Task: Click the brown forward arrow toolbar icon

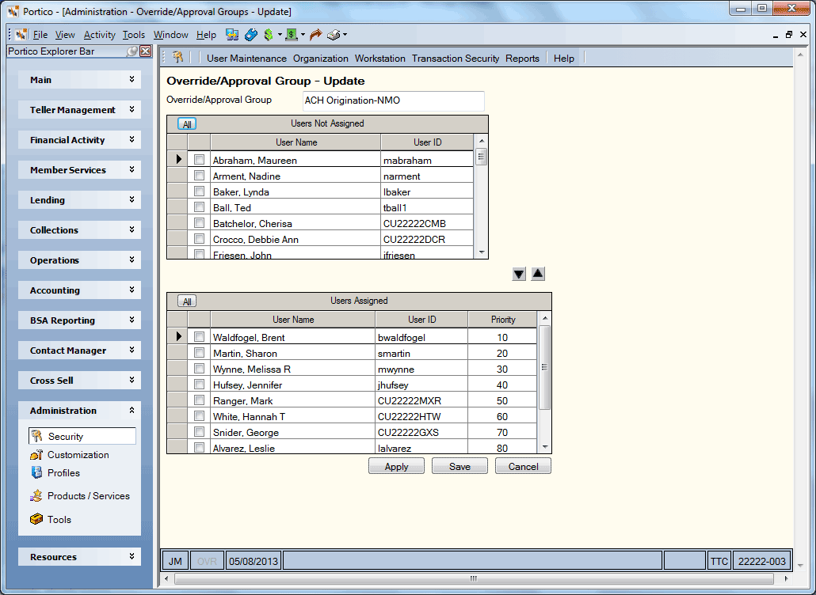Action: tap(315, 35)
